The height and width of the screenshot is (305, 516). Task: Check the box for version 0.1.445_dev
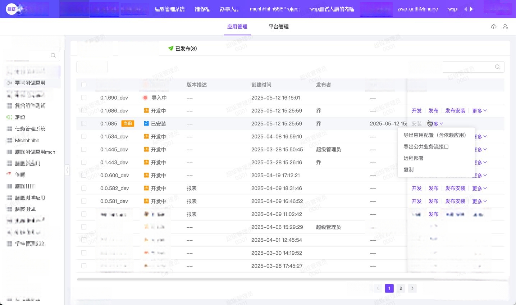[84, 149]
